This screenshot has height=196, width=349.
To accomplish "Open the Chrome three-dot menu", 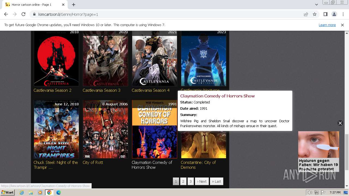I will 343,14.
